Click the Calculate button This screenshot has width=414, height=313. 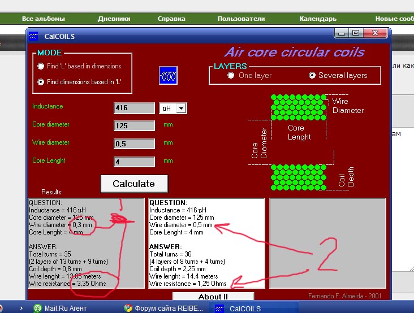pos(134,184)
